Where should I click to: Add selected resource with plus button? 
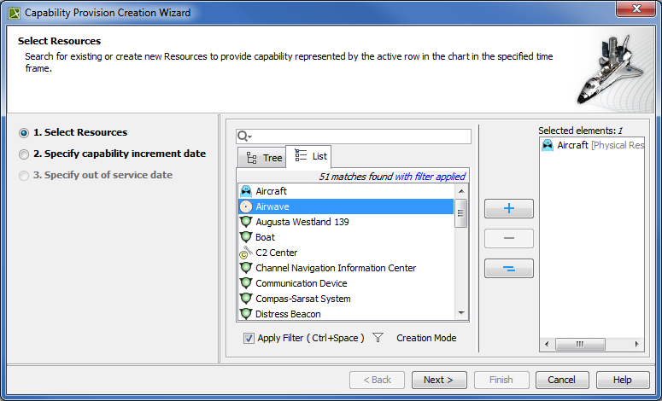click(x=509, y=208)
